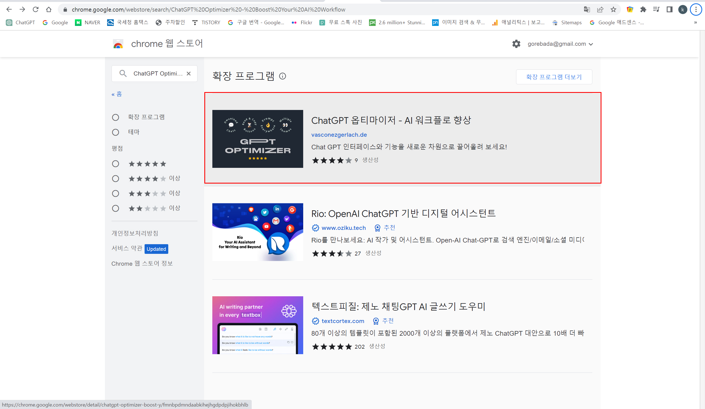705x409 pixels.
Task: Open the 이미지 검색 bookmark
Action: coord(459,22)
